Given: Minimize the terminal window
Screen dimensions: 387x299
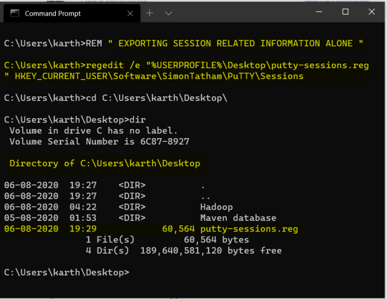Looking at the screenshot, I should coord(319,12).
